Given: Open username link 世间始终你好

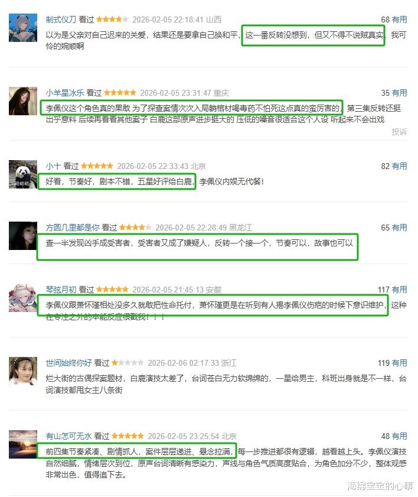Looking at the screenshot, I should click(68, 363).
